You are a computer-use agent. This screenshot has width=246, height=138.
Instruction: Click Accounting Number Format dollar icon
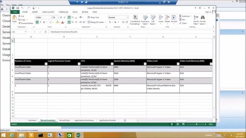110,22
